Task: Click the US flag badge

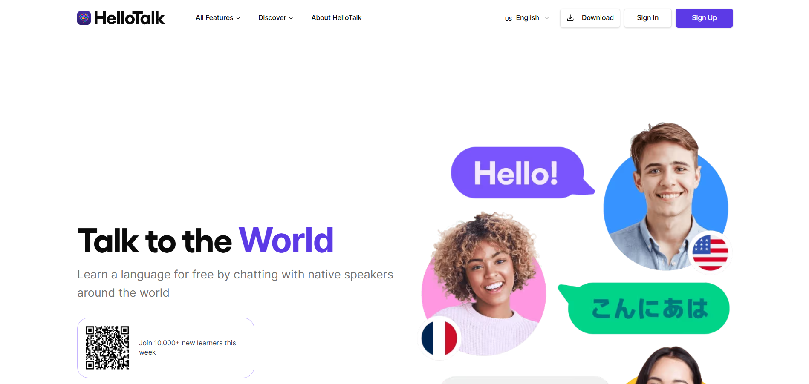Action: tap(710, 252)
